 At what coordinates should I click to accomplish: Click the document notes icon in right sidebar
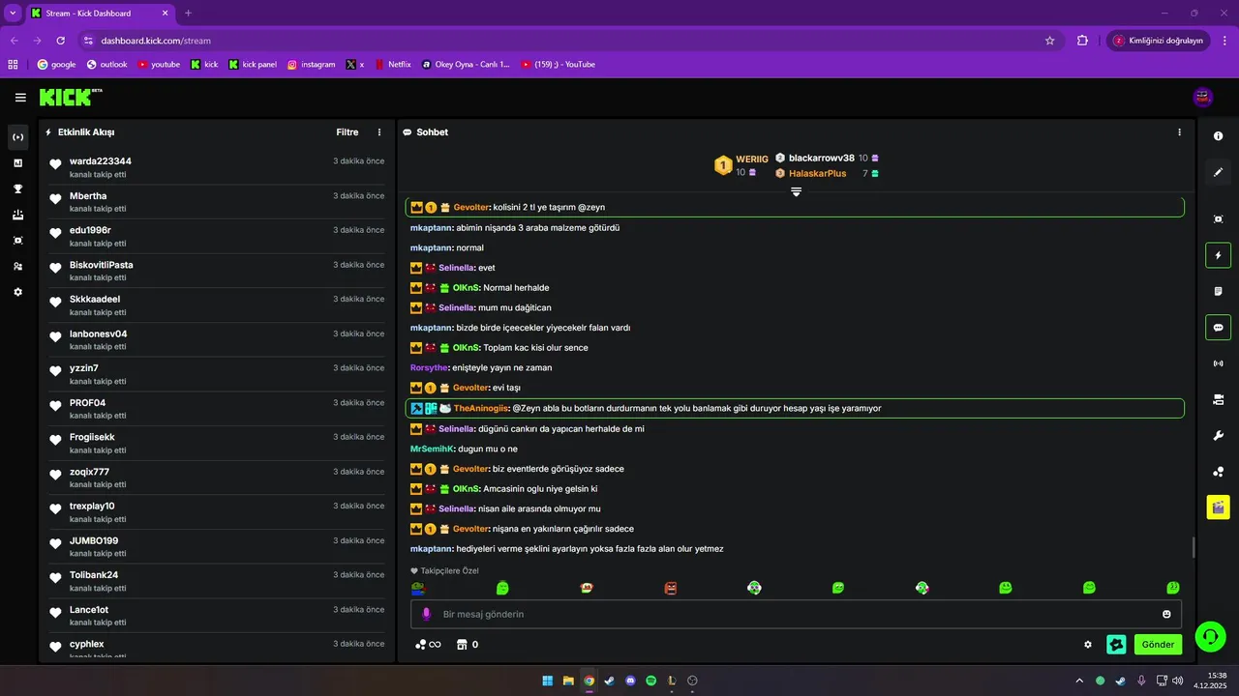1218,291
